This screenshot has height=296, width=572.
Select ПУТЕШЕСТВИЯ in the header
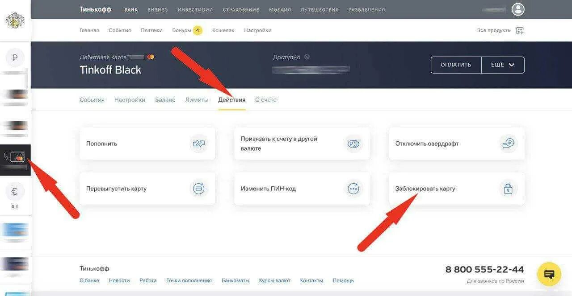[x=320, y=10]
